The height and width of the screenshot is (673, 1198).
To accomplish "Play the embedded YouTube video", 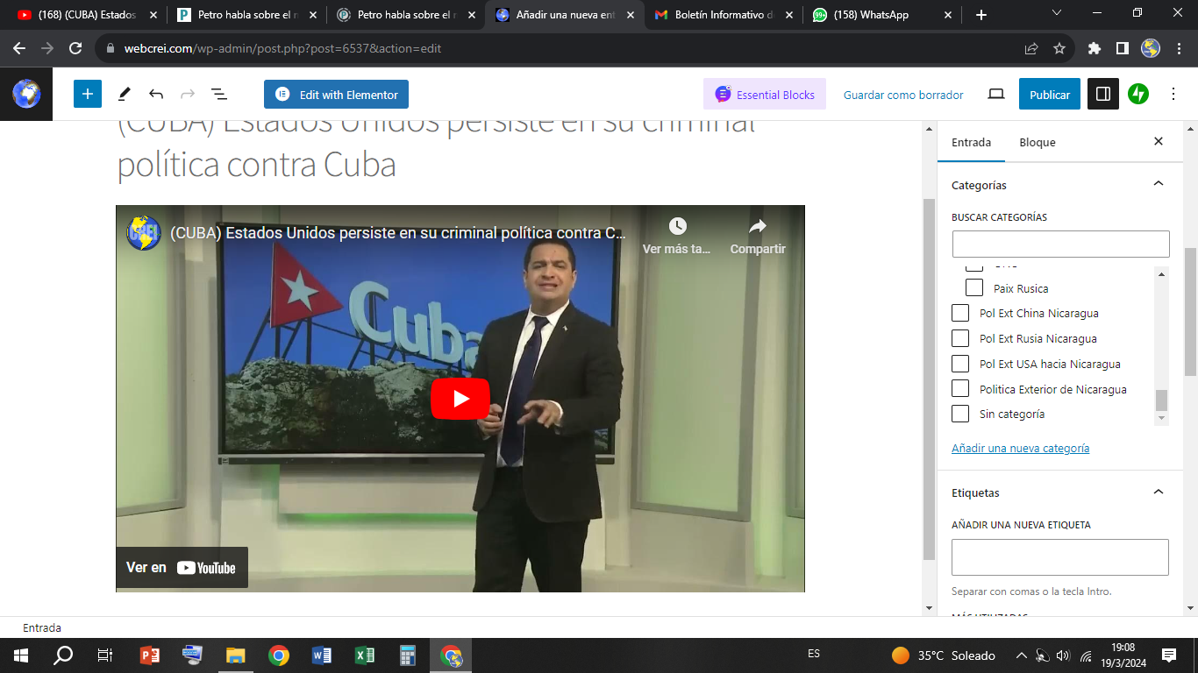I will click(460, 399).
